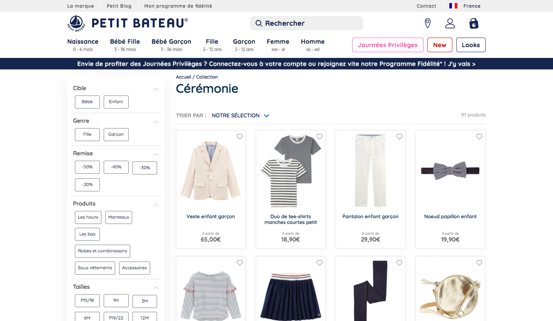Collapse the Produits filter section
Screen dimensions: 553x321
tap(156, 204)
